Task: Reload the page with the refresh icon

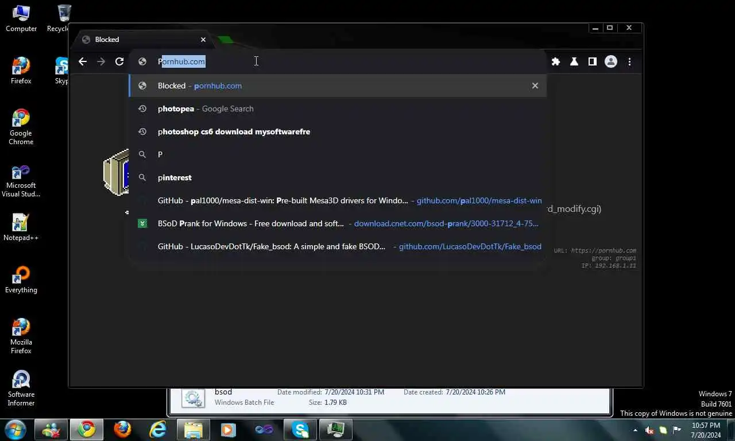Action: tap(119, 61)
